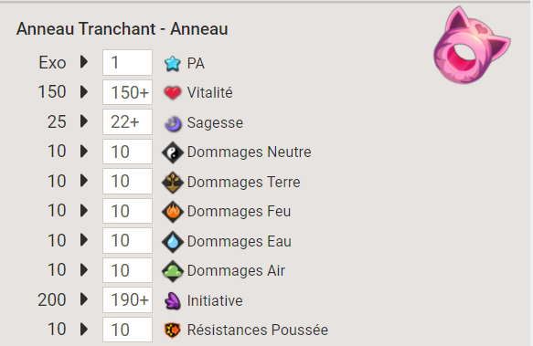The image size is (533, 346).
Task: Click the green cloud Dommages Air icon
Action: pos(173,271)
